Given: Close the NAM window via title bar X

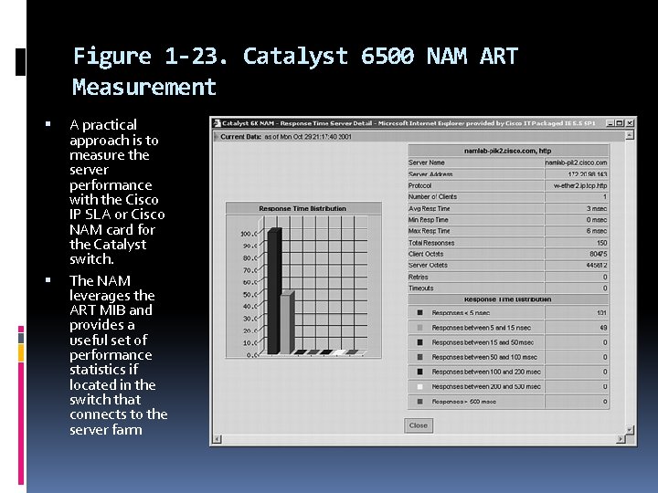Looking at the screenshot, I should click(630, 123).
